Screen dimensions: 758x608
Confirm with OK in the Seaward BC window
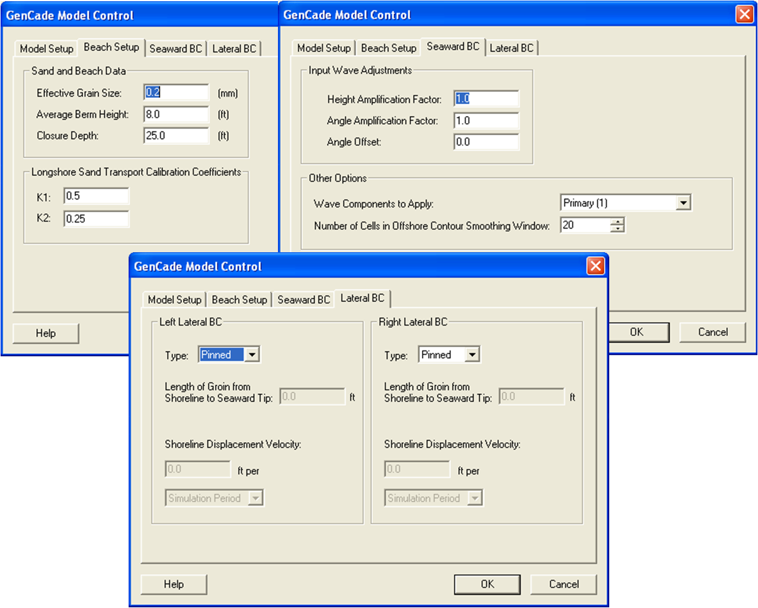click(x=637, y=332)
